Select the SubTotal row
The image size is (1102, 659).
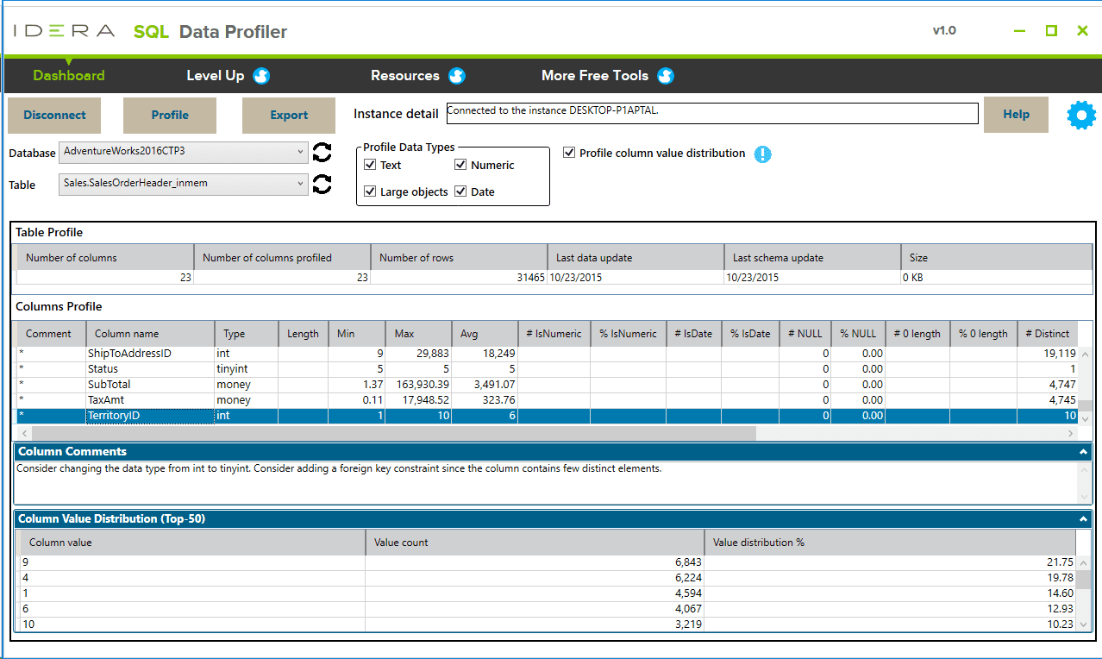point(547,385)
